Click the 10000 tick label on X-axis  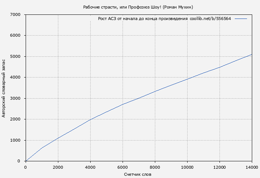coord(187,167)
